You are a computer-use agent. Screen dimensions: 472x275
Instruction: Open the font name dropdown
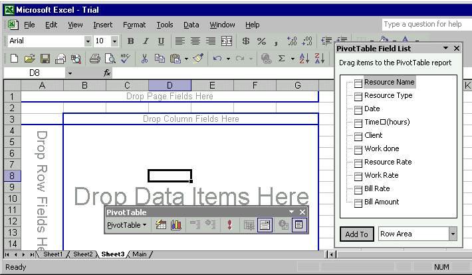coord(88,41)
